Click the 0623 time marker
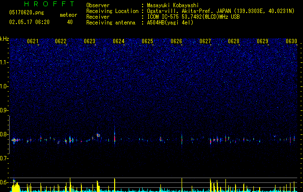Image resolution: width=303 pixels, height=192 pixels. tap(90, 41)
